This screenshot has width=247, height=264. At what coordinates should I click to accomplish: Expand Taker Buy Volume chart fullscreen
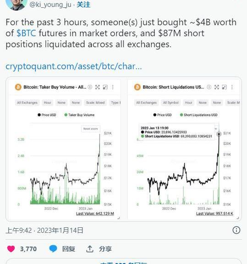coord(98,87)
